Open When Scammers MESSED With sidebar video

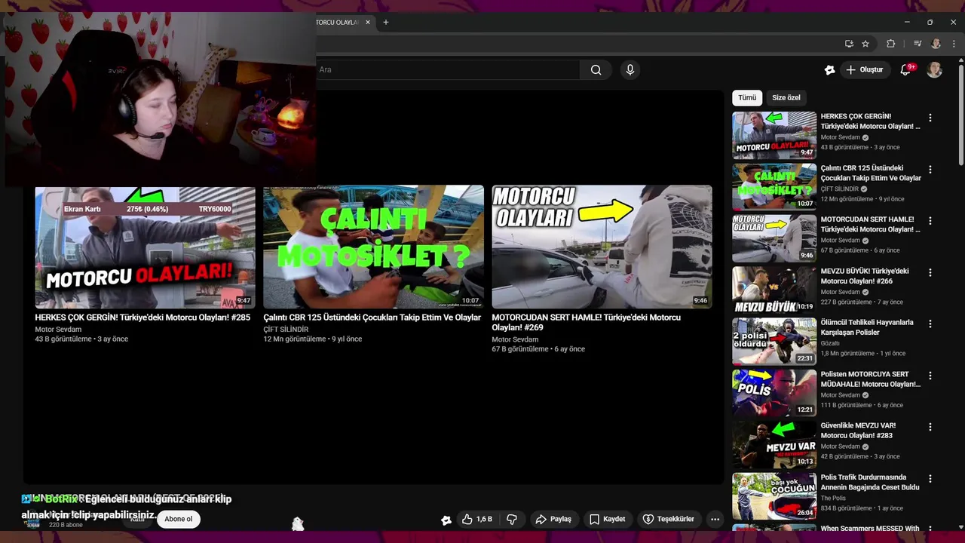click(870, 529)
